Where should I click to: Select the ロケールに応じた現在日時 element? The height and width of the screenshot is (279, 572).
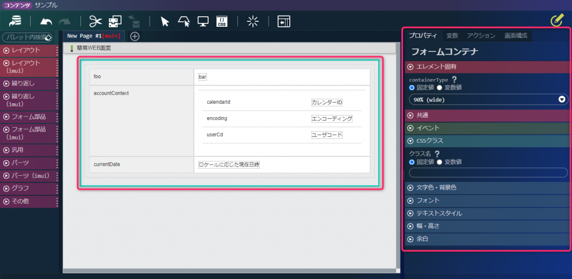(x=228, y=165)
